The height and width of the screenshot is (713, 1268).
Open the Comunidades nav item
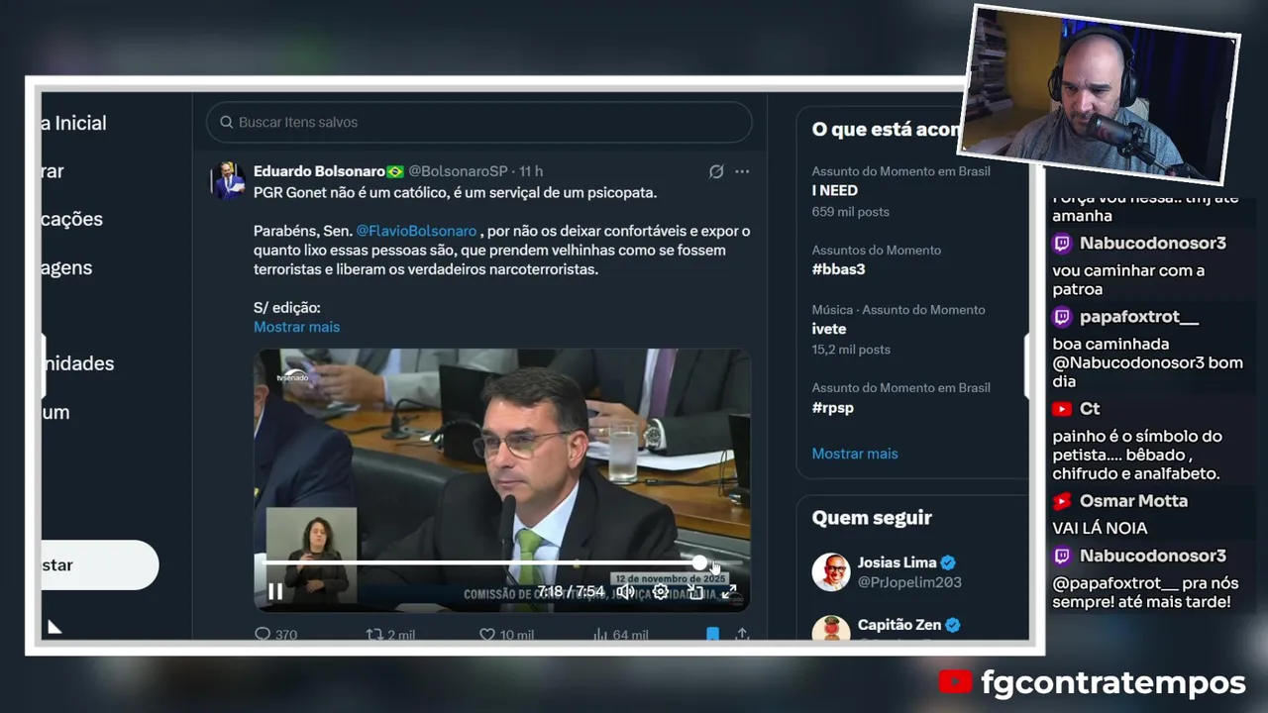[x=78, y=363]
